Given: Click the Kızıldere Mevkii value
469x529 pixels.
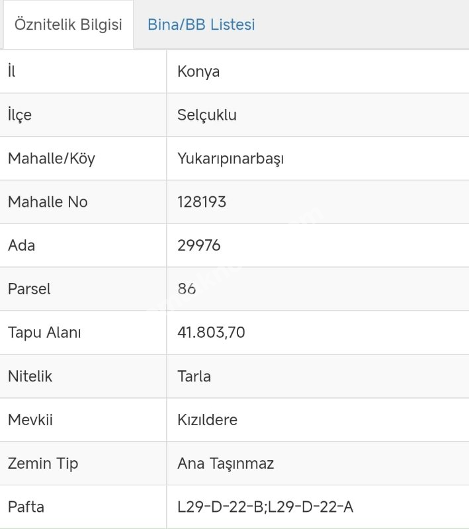Looking at the screenshot, I should (207, 420).
